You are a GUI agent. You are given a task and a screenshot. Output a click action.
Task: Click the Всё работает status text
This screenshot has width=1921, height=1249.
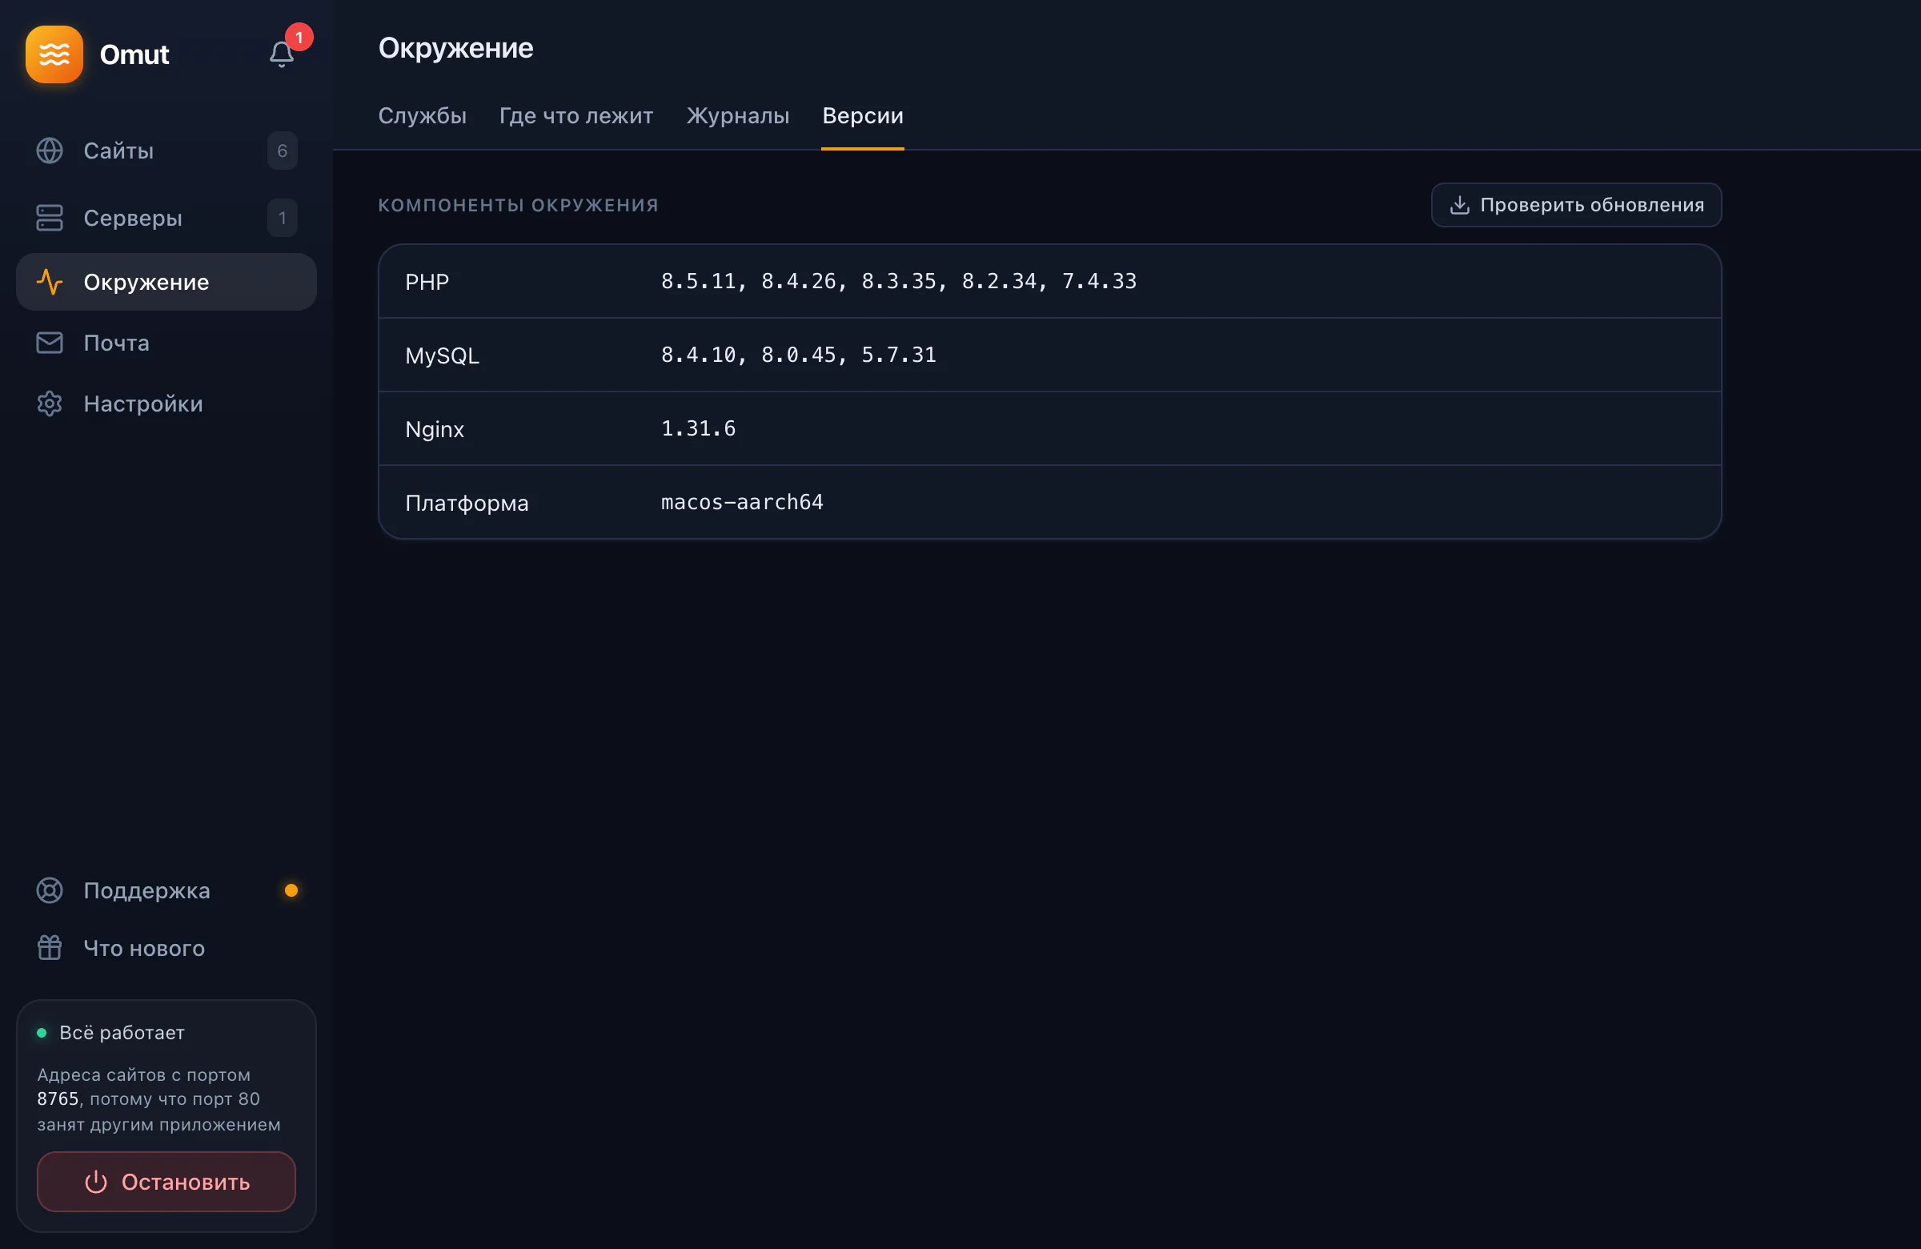pos(122,1033)
